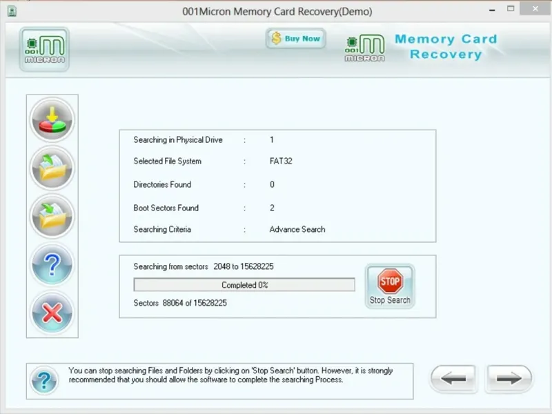The width and height of the screenshot is (552, 414).
Task: Click the red STOP sign icon
Action: (390, 281)
